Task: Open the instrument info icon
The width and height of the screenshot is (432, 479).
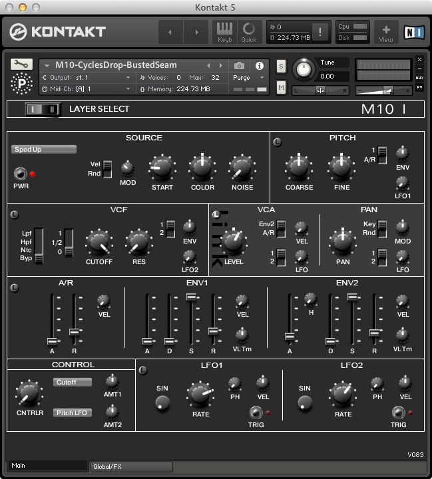Action: (259, 66)
